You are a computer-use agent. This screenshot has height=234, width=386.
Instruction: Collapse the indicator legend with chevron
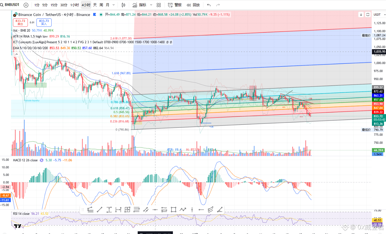point(16,54)
